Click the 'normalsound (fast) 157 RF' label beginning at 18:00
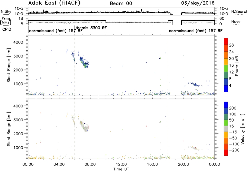The image size is (248, 171). [196, 31]
